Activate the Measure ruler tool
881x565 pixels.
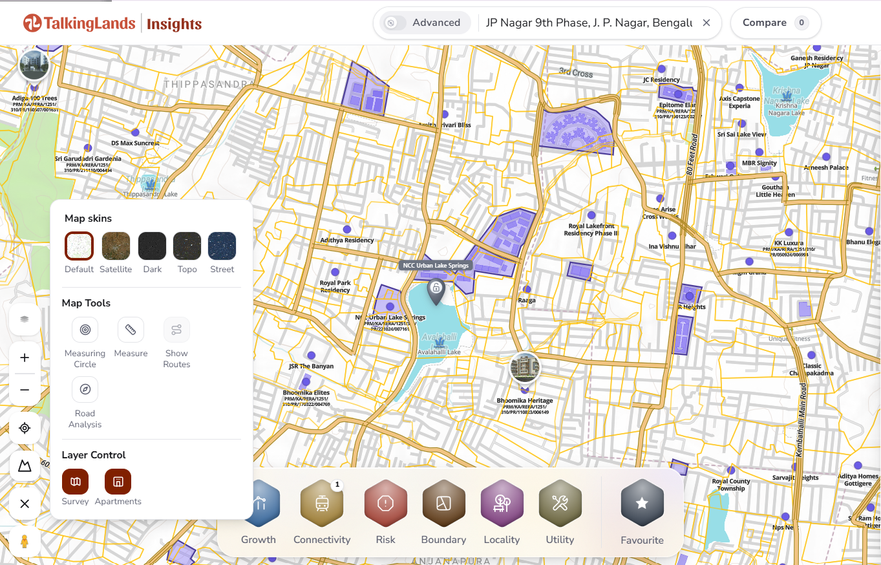pos(131,330)
